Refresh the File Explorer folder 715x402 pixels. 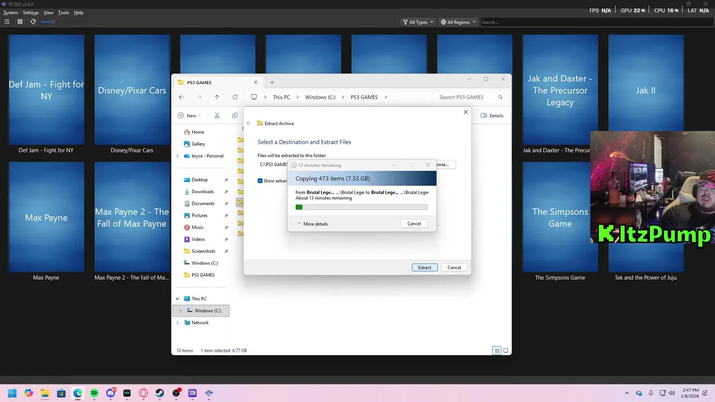point(235,97)
